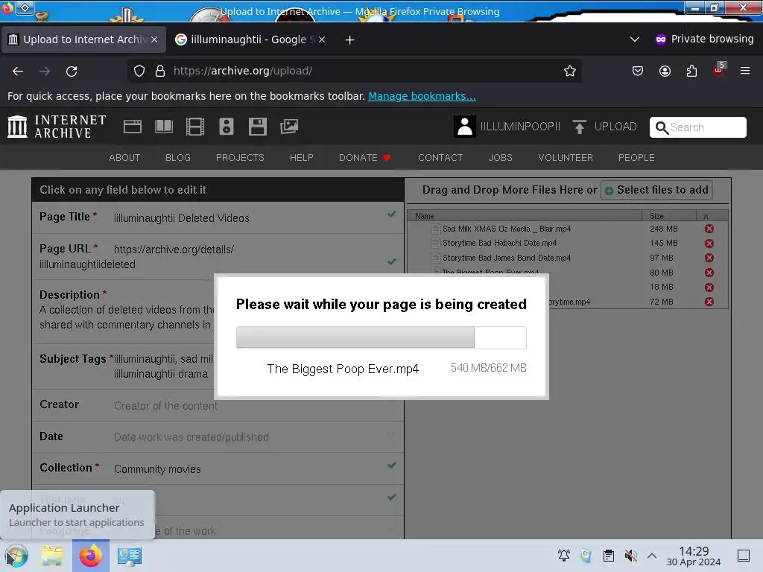Remove Storytime Bad Habachi Date.mp4 file
Viewport: 763px width, 572px height.
[x=709, y=244]
